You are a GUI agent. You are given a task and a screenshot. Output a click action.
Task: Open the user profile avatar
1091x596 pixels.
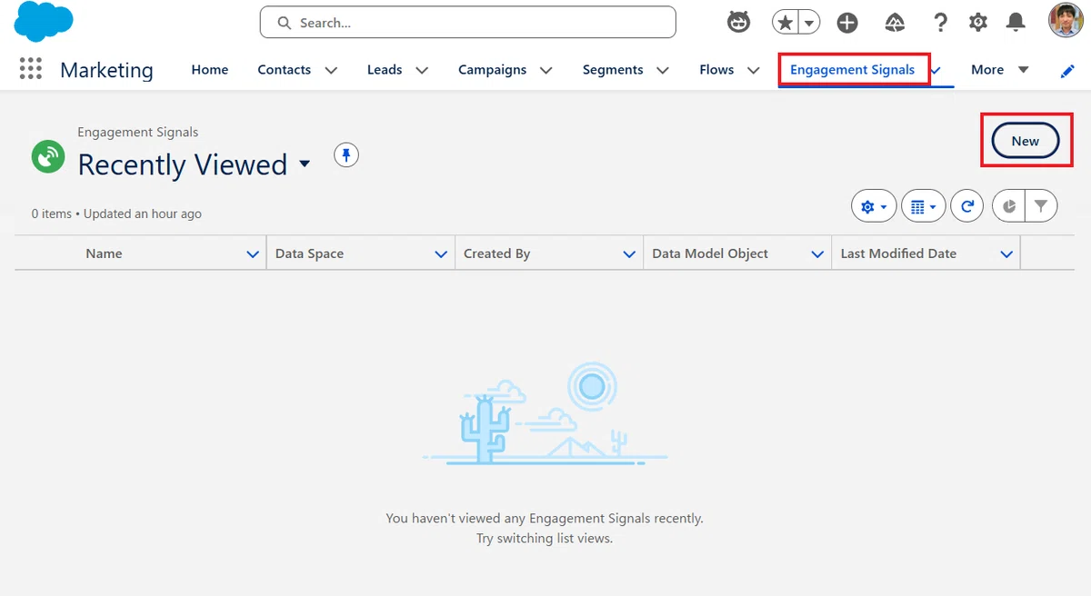coord(1066,21)
